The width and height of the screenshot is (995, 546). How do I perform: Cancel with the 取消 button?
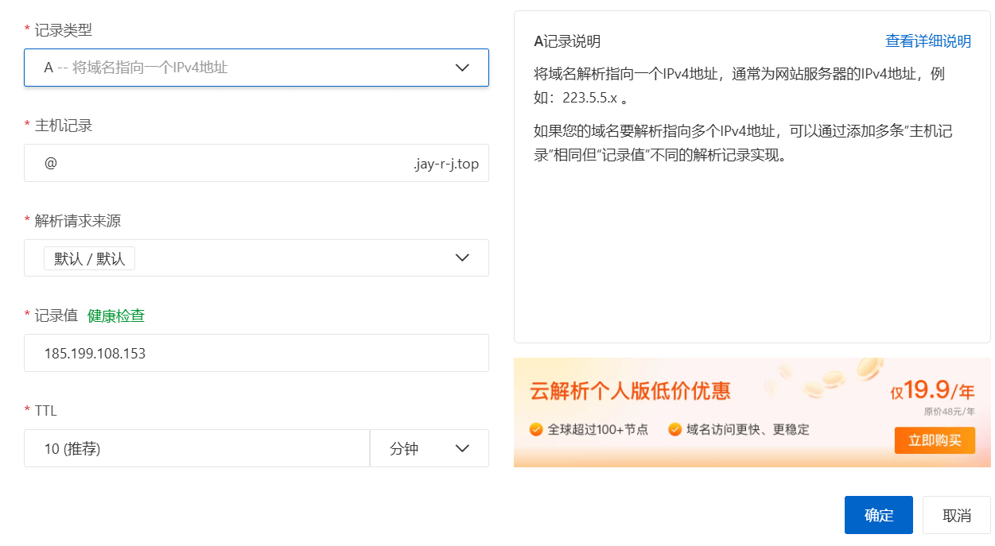956,515
